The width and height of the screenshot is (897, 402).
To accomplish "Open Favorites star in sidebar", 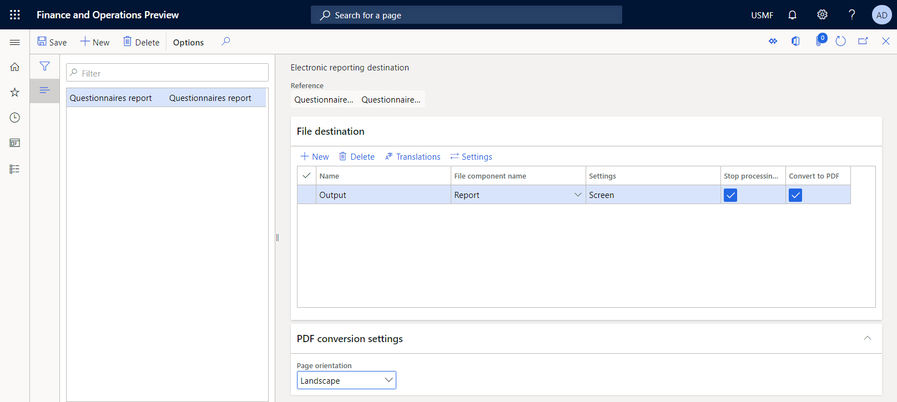I will click(x=15, y=92).
